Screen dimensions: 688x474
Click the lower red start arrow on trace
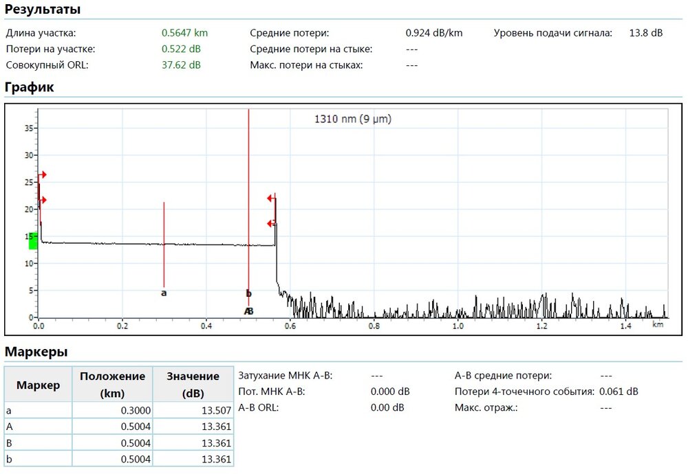[x=43, y=200]
